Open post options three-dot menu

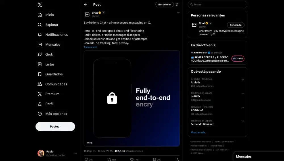click(x=178, y=13)
